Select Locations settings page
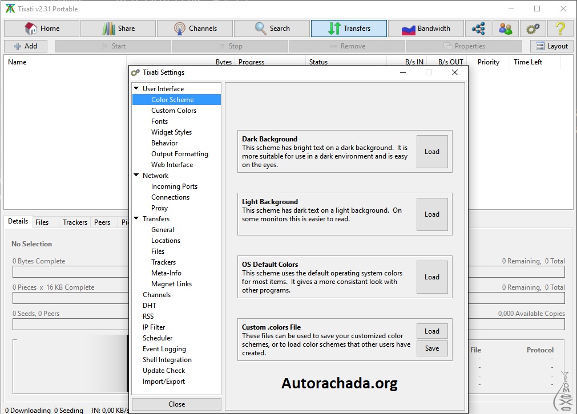 click(x=166, y=241)
